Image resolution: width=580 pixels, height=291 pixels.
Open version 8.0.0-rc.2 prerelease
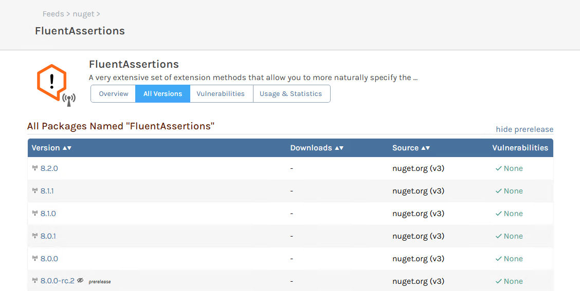(58, 281)
